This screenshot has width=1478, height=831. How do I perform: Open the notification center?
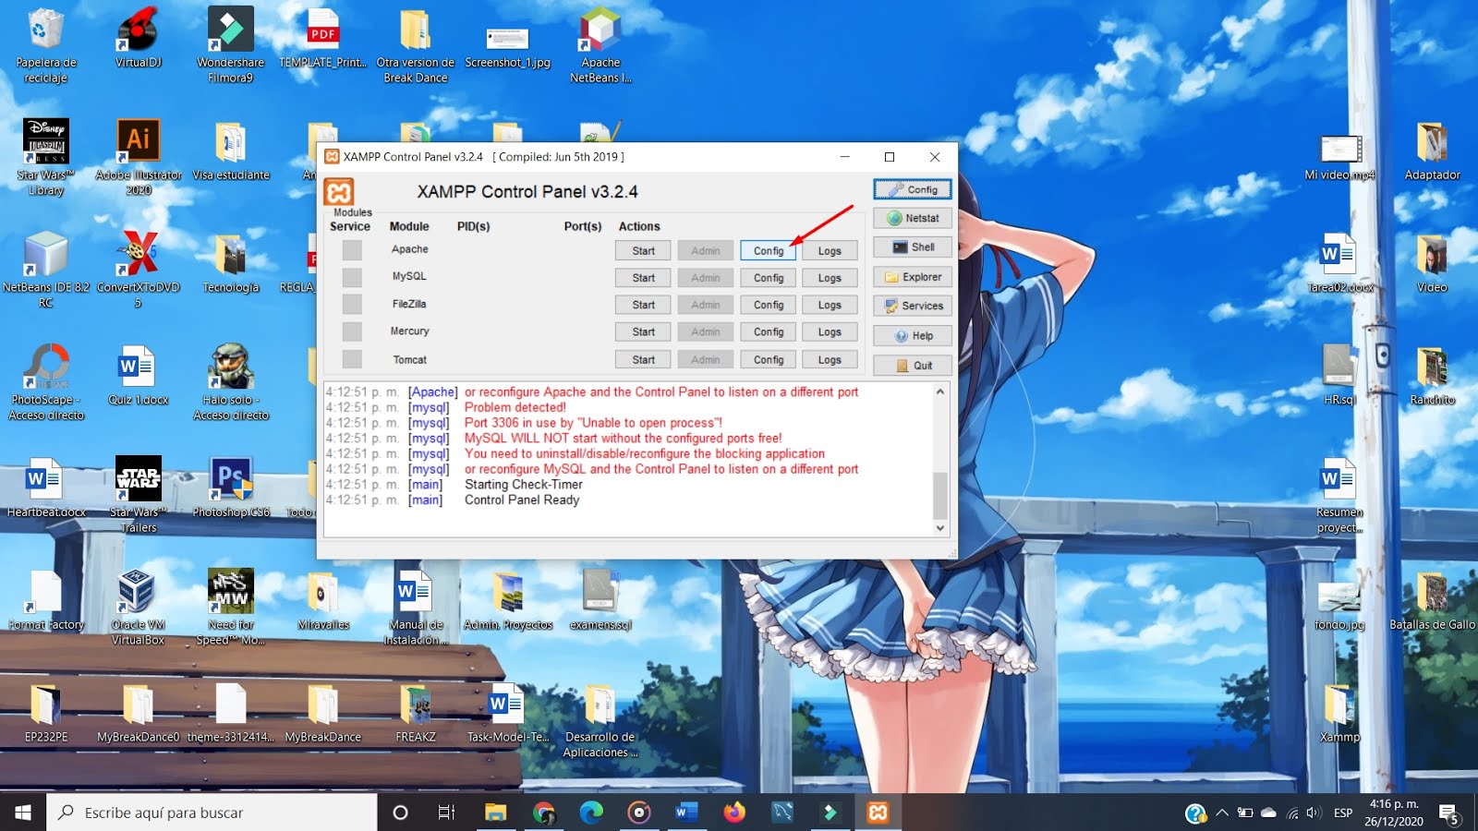click(1449, 813)
